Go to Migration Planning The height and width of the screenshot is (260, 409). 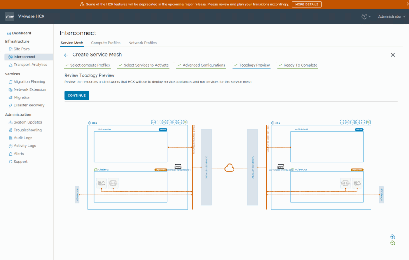29,82
